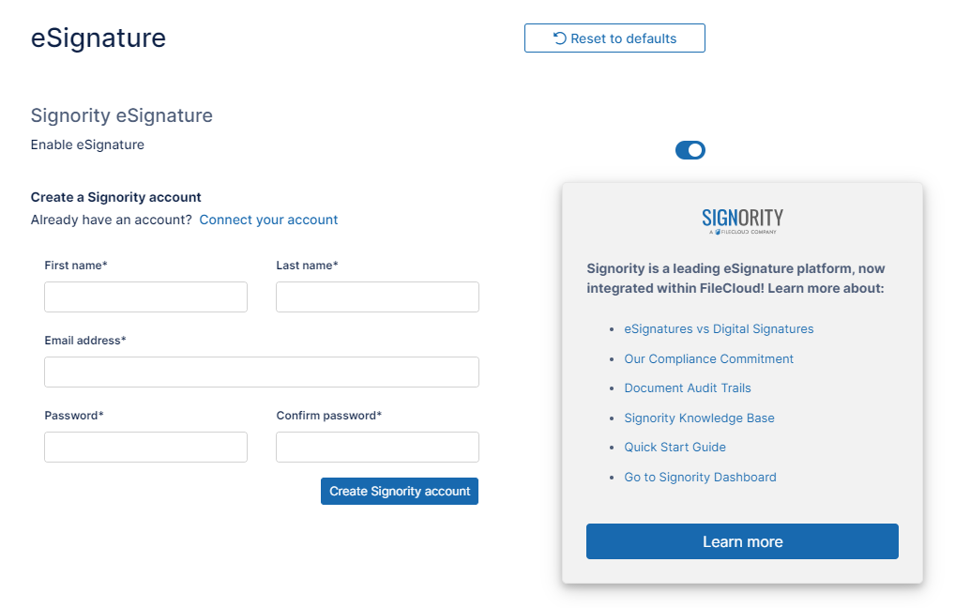Open the Signority Knowledge Base link
955x608 pixels.
pos(699,418)
